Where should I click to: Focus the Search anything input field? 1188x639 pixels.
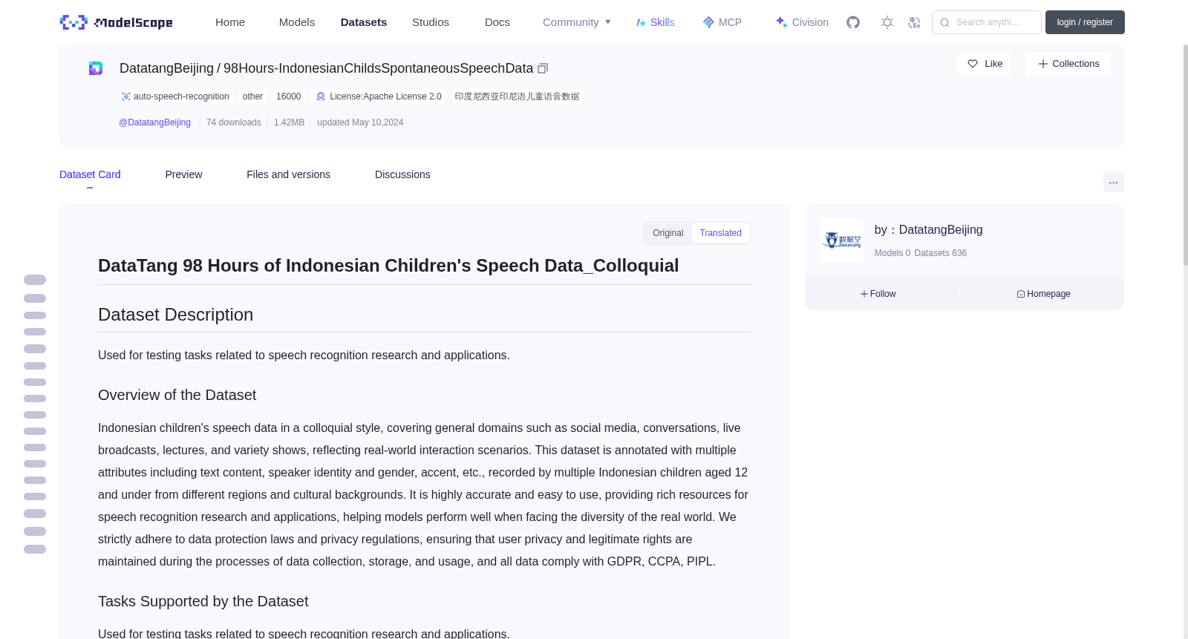(x=987, y=22)
